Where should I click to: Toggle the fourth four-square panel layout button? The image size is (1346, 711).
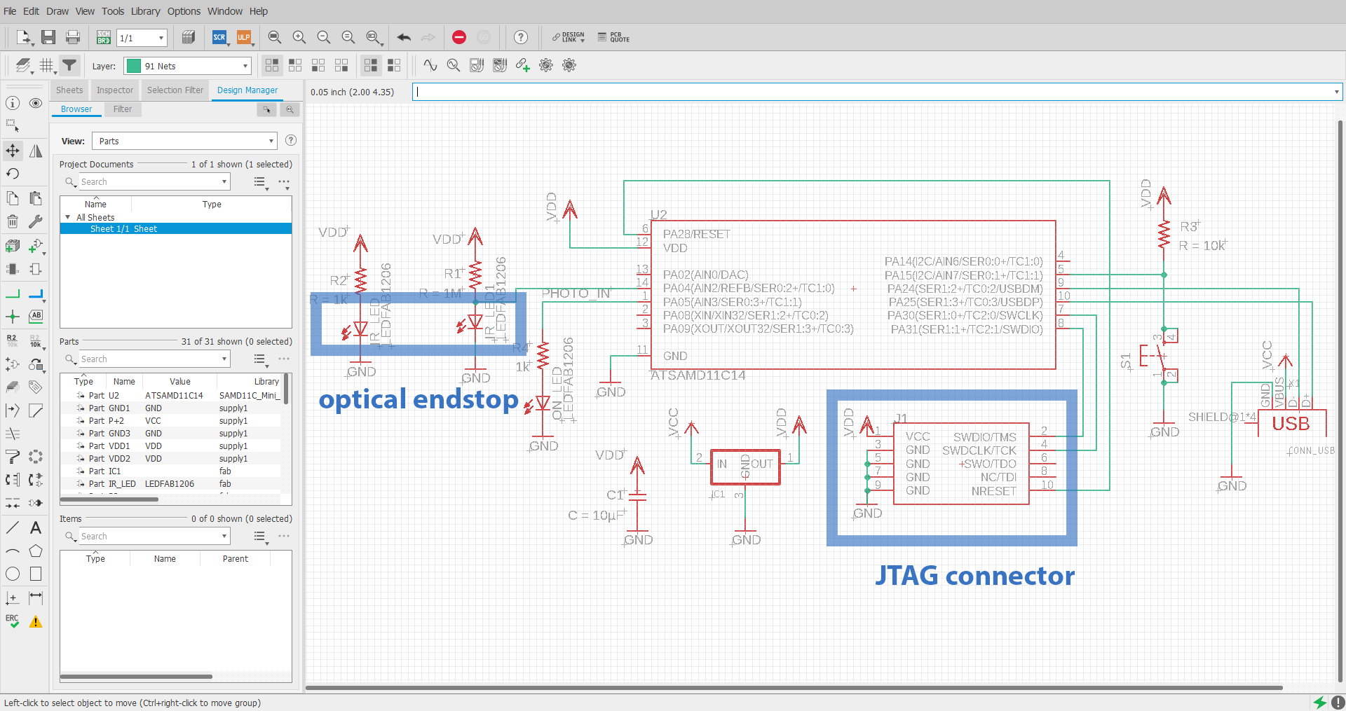pos(341,65)
